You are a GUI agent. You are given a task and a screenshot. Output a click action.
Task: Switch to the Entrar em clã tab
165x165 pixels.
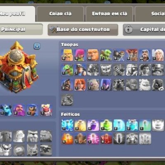tap(109, 14)
